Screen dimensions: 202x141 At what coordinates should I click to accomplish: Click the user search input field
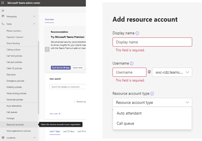coord(68,87)
